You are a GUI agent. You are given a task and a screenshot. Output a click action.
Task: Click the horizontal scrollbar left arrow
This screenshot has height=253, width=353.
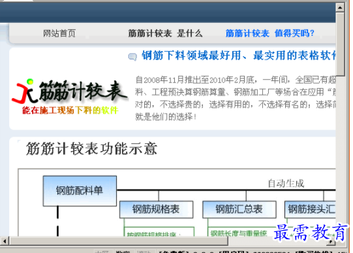pyautogui.click(x=5, y=241)
